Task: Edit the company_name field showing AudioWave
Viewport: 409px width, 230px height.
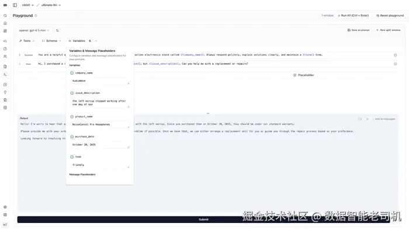Action: pyautogui.click(x=100, y=81)
